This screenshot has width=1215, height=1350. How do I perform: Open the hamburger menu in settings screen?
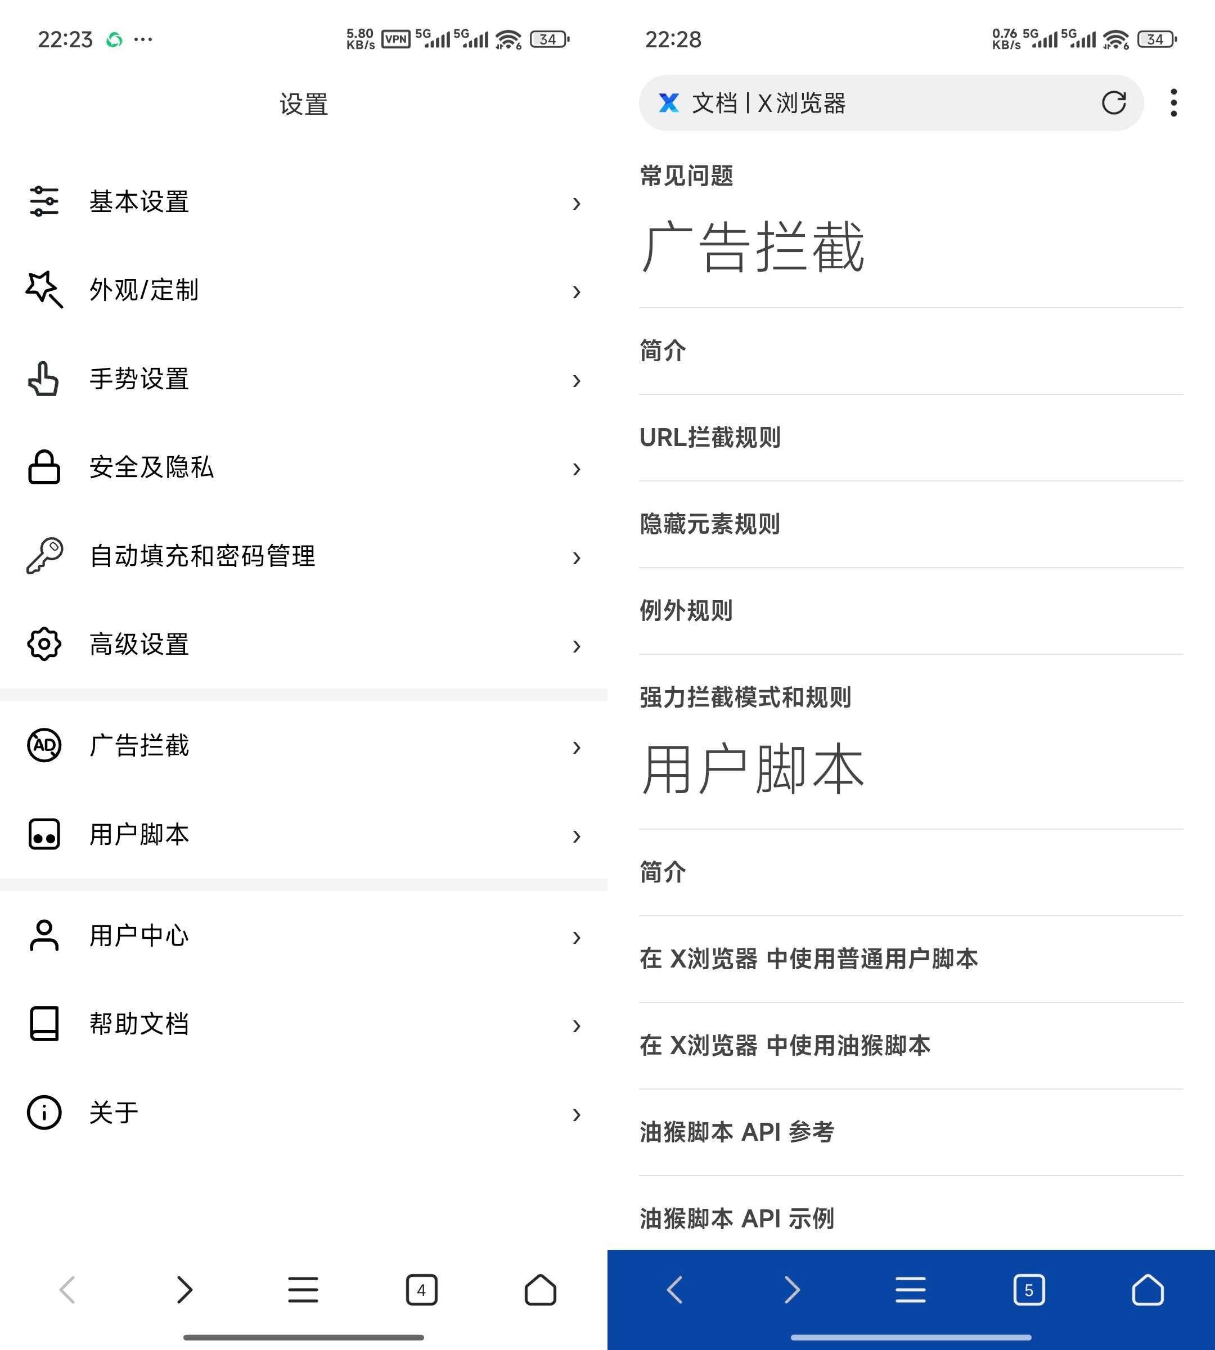tap(303, 1290)
